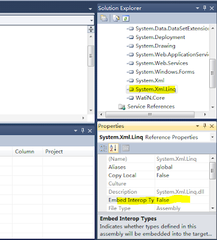The image size is (217, 240).
Task: Select the File Type property row
Action: pos(158,208)
